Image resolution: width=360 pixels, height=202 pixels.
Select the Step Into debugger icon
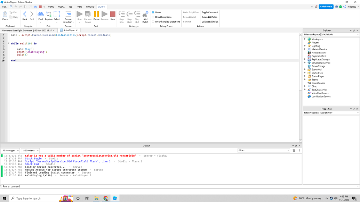[121, 15]
